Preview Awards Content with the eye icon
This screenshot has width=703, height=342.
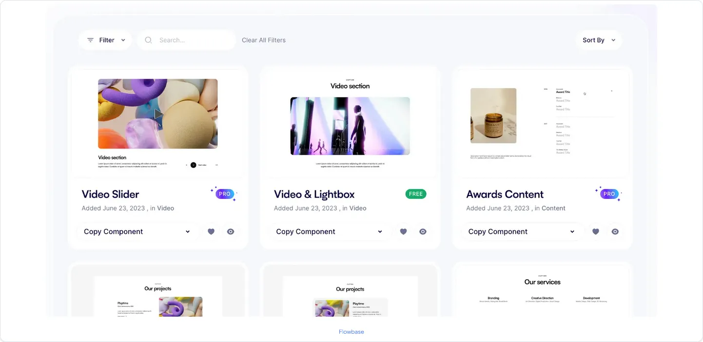pos(615,232)
